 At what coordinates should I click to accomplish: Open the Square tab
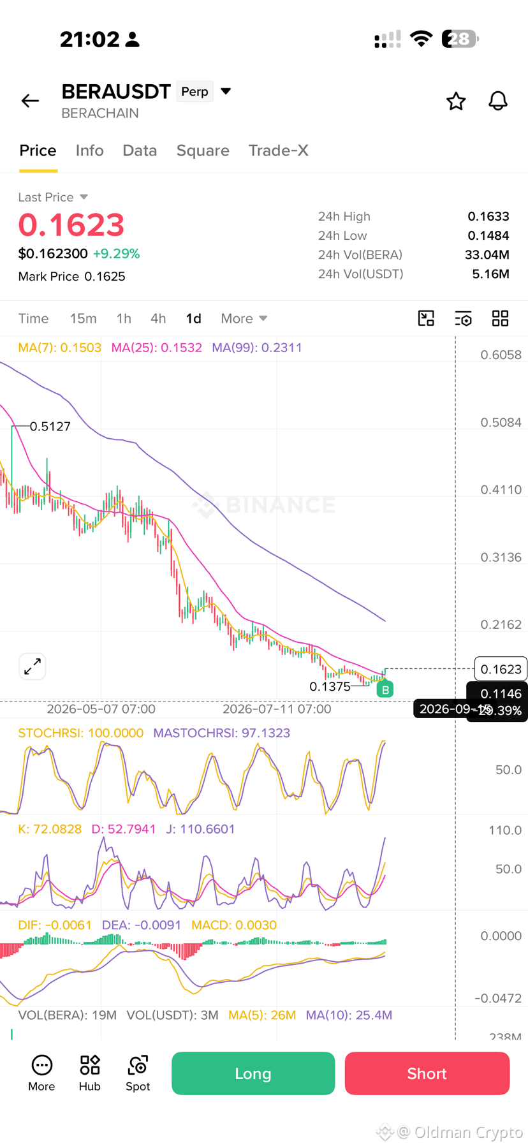click(x=203, y=151)
